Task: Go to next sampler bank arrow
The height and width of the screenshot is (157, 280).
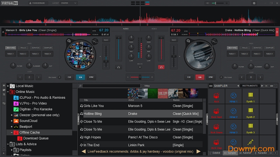Action: [x=262, y=86]
